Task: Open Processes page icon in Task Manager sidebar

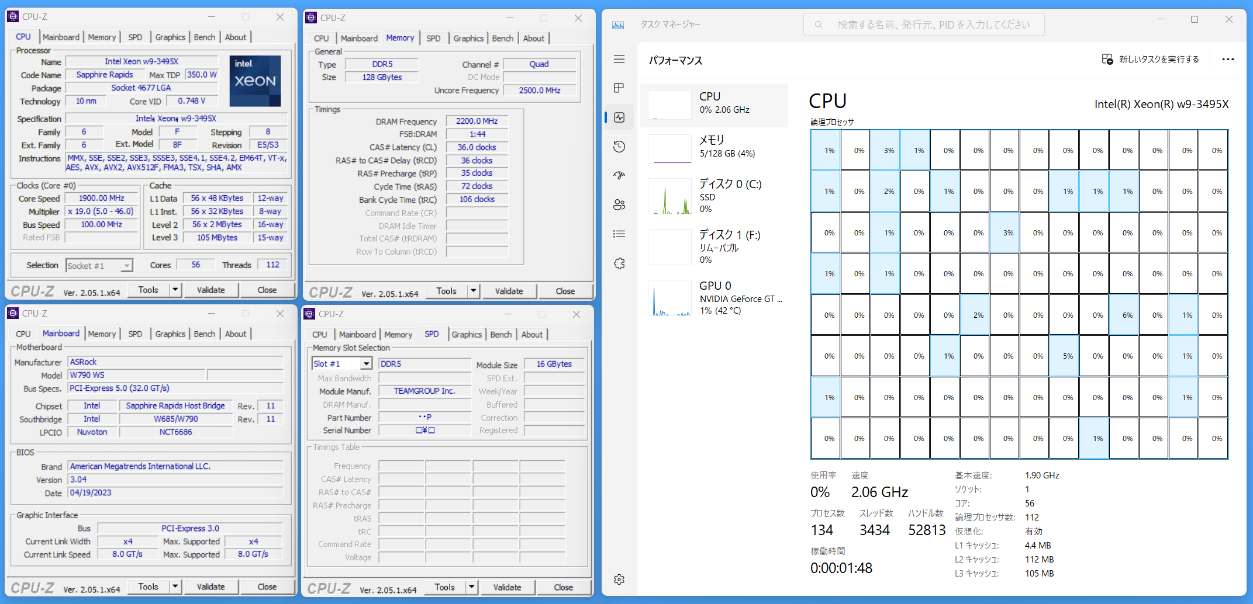Action: 619,88
